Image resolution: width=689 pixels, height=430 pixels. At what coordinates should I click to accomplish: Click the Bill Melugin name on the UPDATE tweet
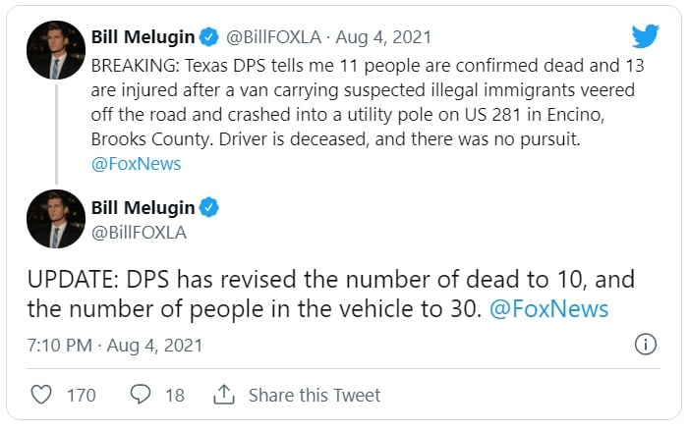143,207
